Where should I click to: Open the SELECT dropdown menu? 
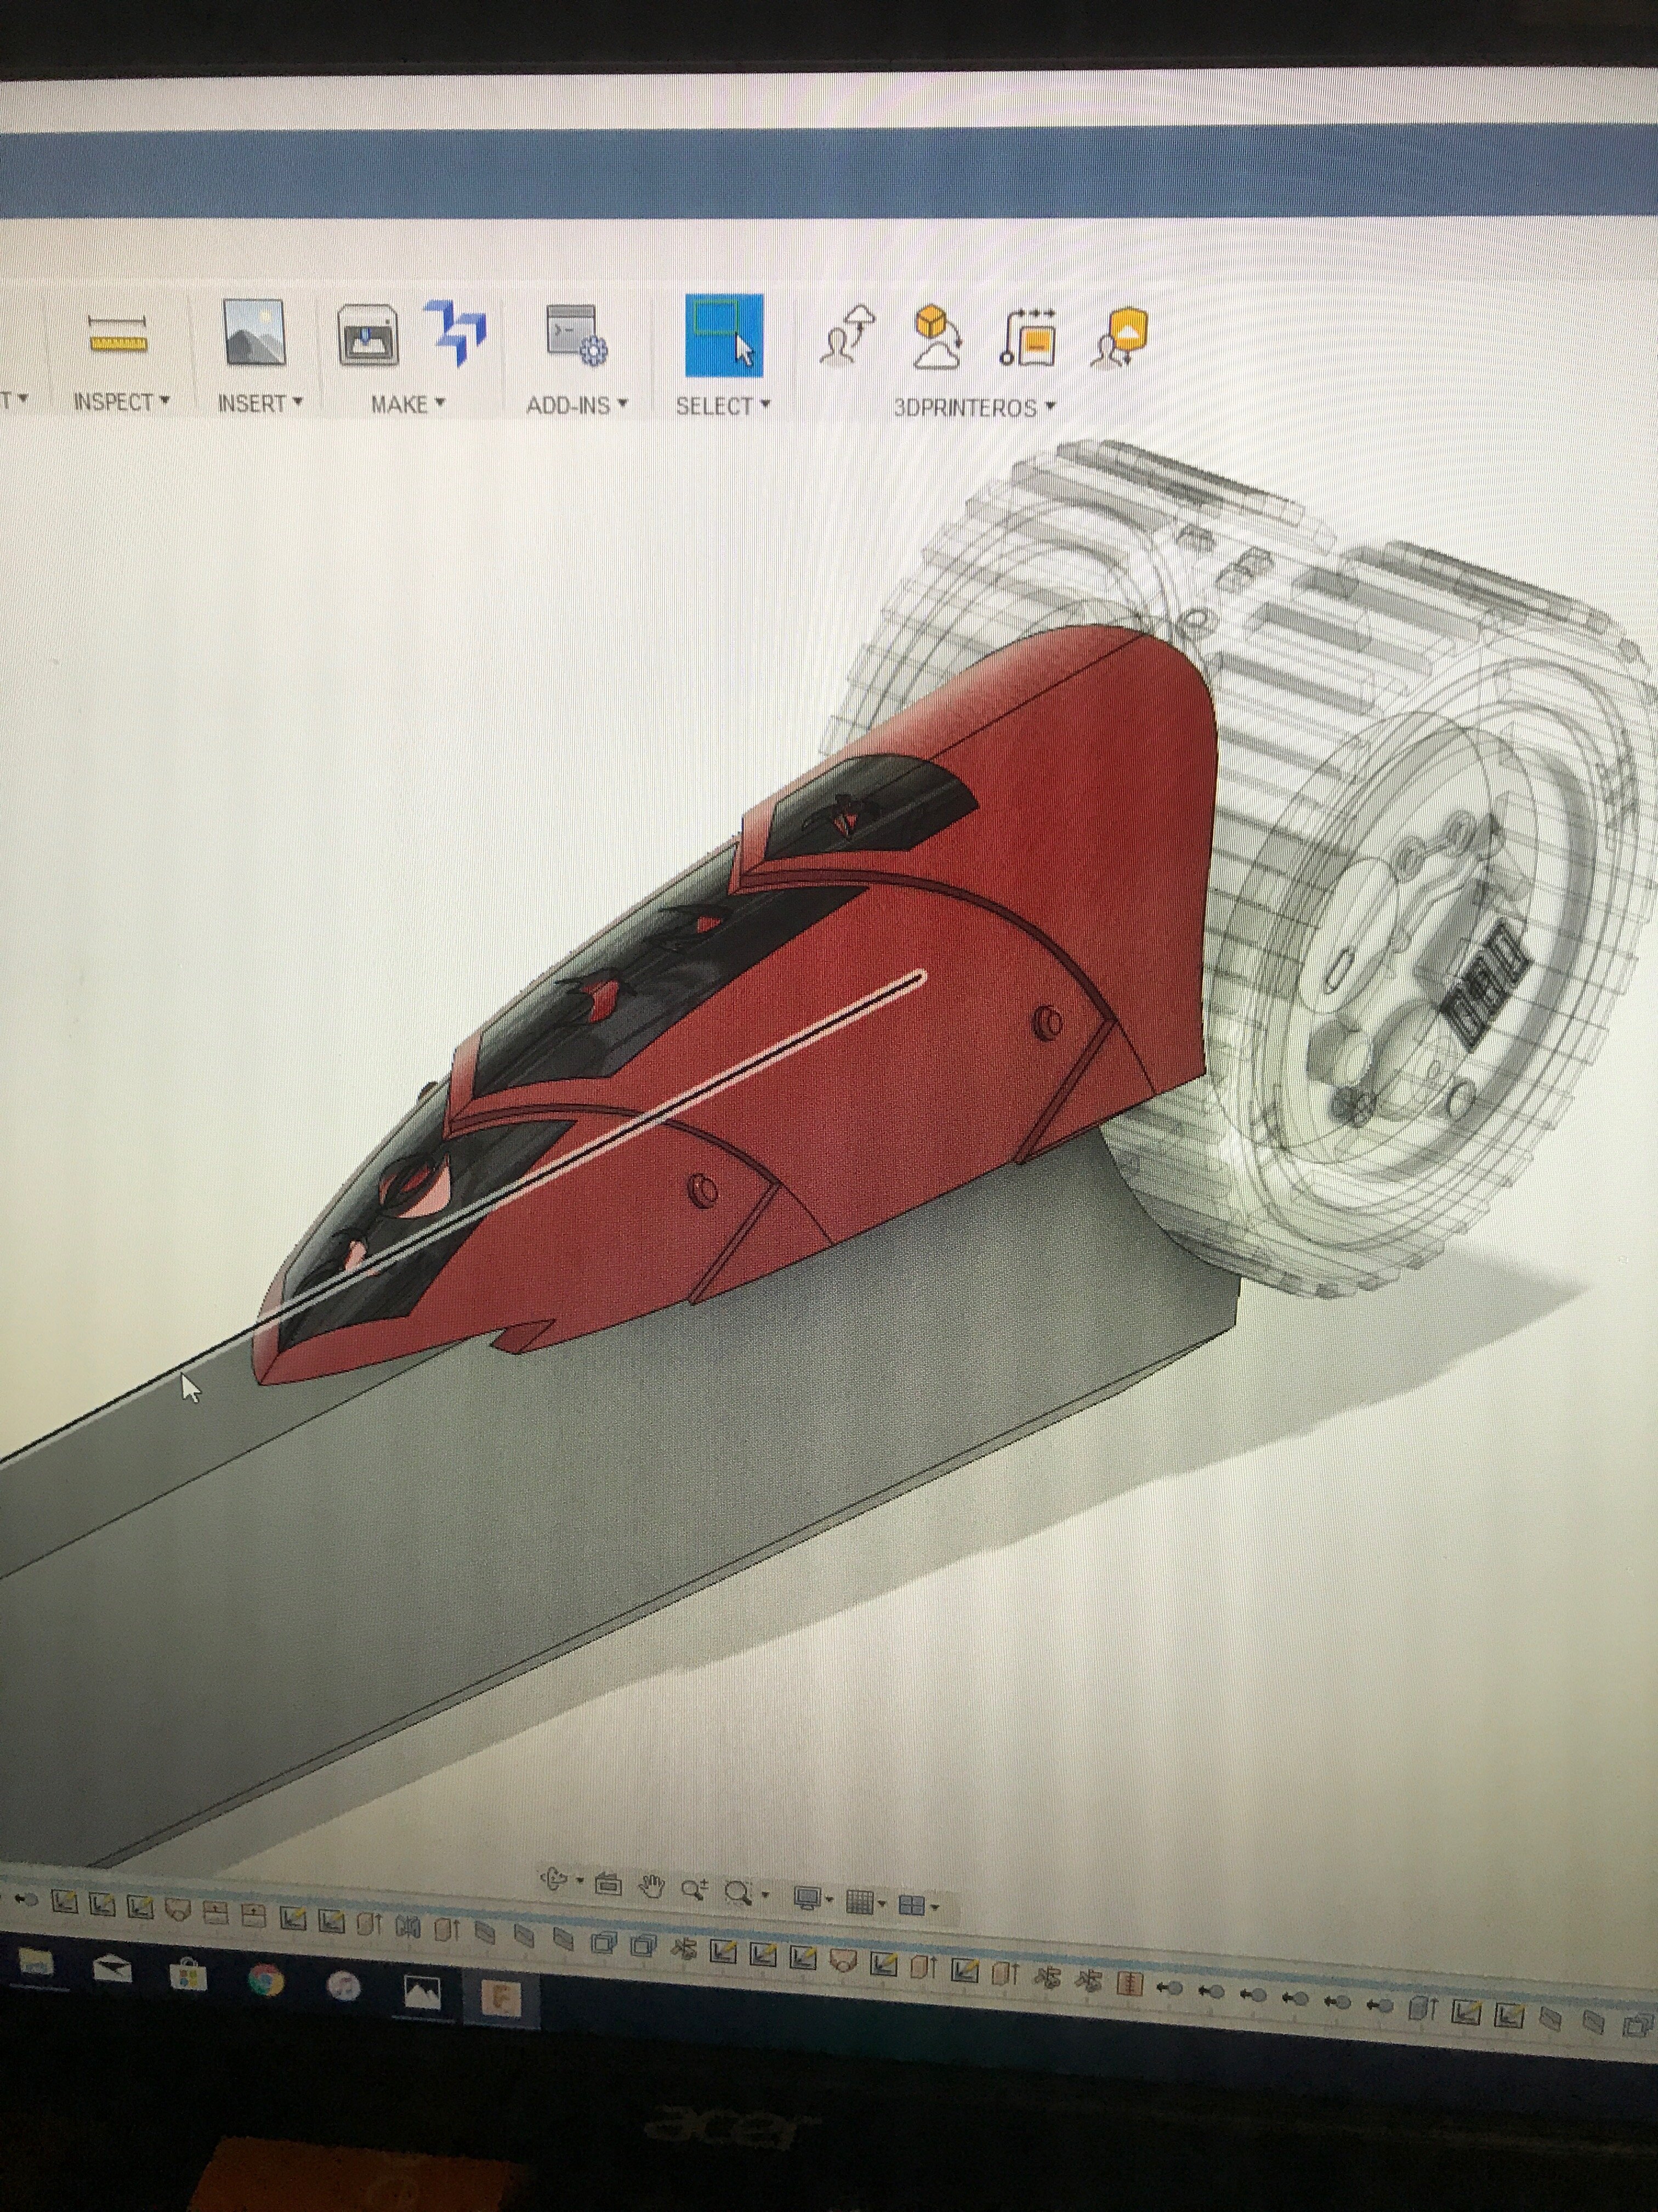(x=723, y=406)
